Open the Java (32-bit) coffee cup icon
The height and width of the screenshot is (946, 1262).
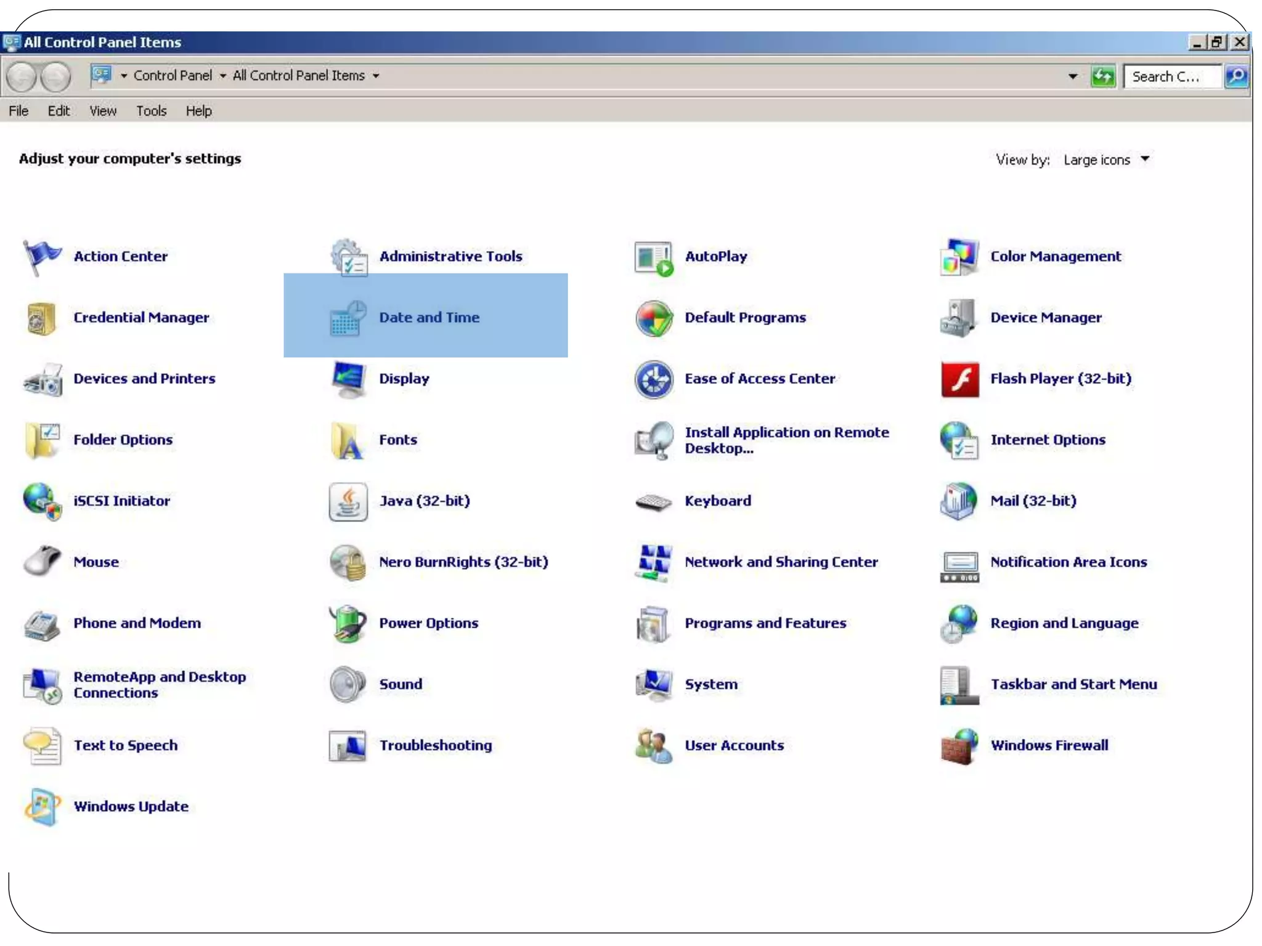click(x=348, y=501)
